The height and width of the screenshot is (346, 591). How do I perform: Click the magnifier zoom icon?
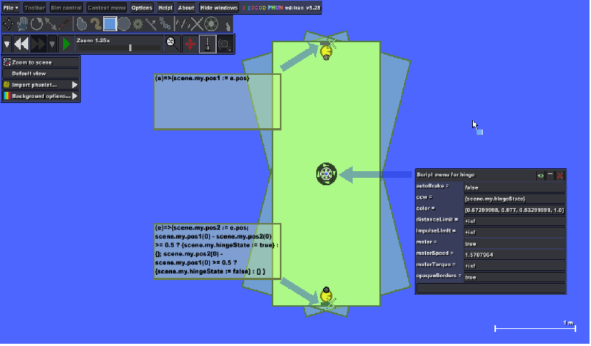(x=172, y=44)
